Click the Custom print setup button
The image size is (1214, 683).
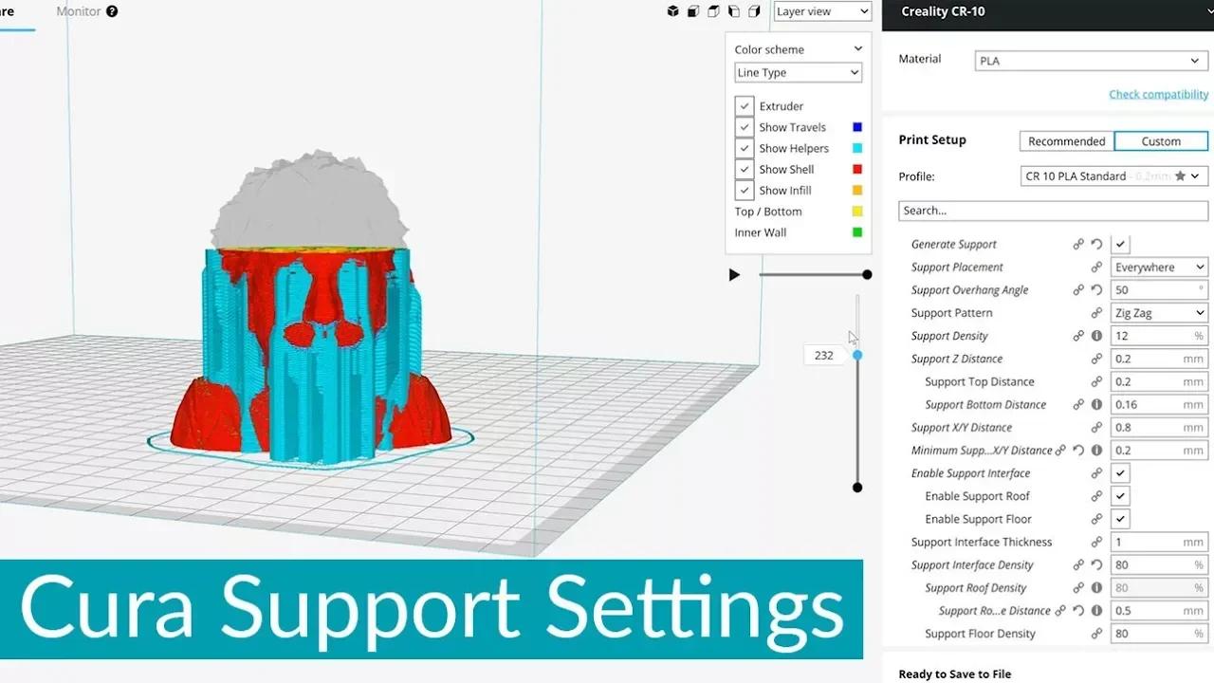[1160, 140]
